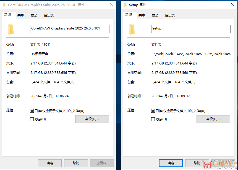238x170 pixels.
Task: Click the size on disk value 2,339,782,656 字节
Action: tap(53, 73)
